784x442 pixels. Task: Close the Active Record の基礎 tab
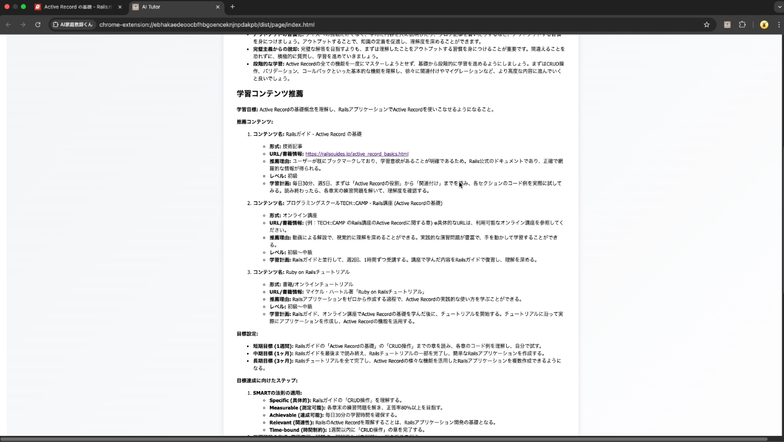pyautogui.click(x=120, y=7)
